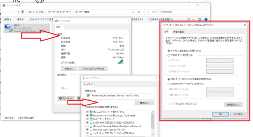
Task: Click the キャンセル button
Action: tap(238, 114)
